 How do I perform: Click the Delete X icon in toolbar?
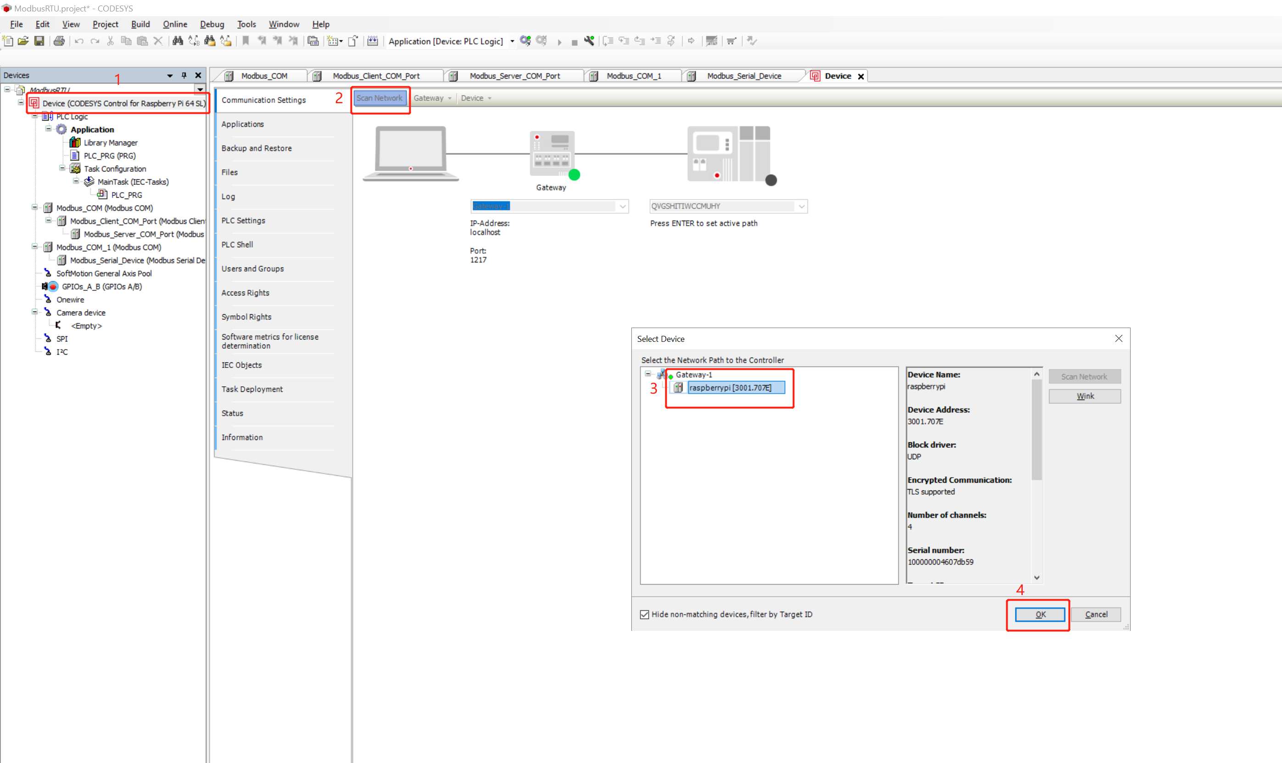click(158, 41)
